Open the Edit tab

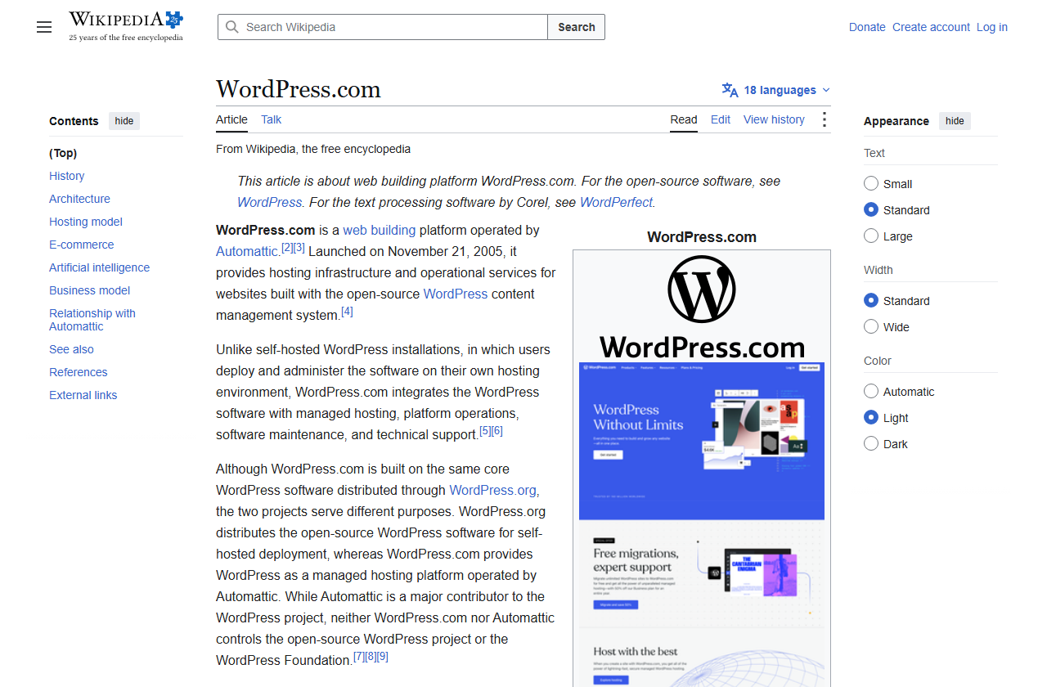pos(721,119)
